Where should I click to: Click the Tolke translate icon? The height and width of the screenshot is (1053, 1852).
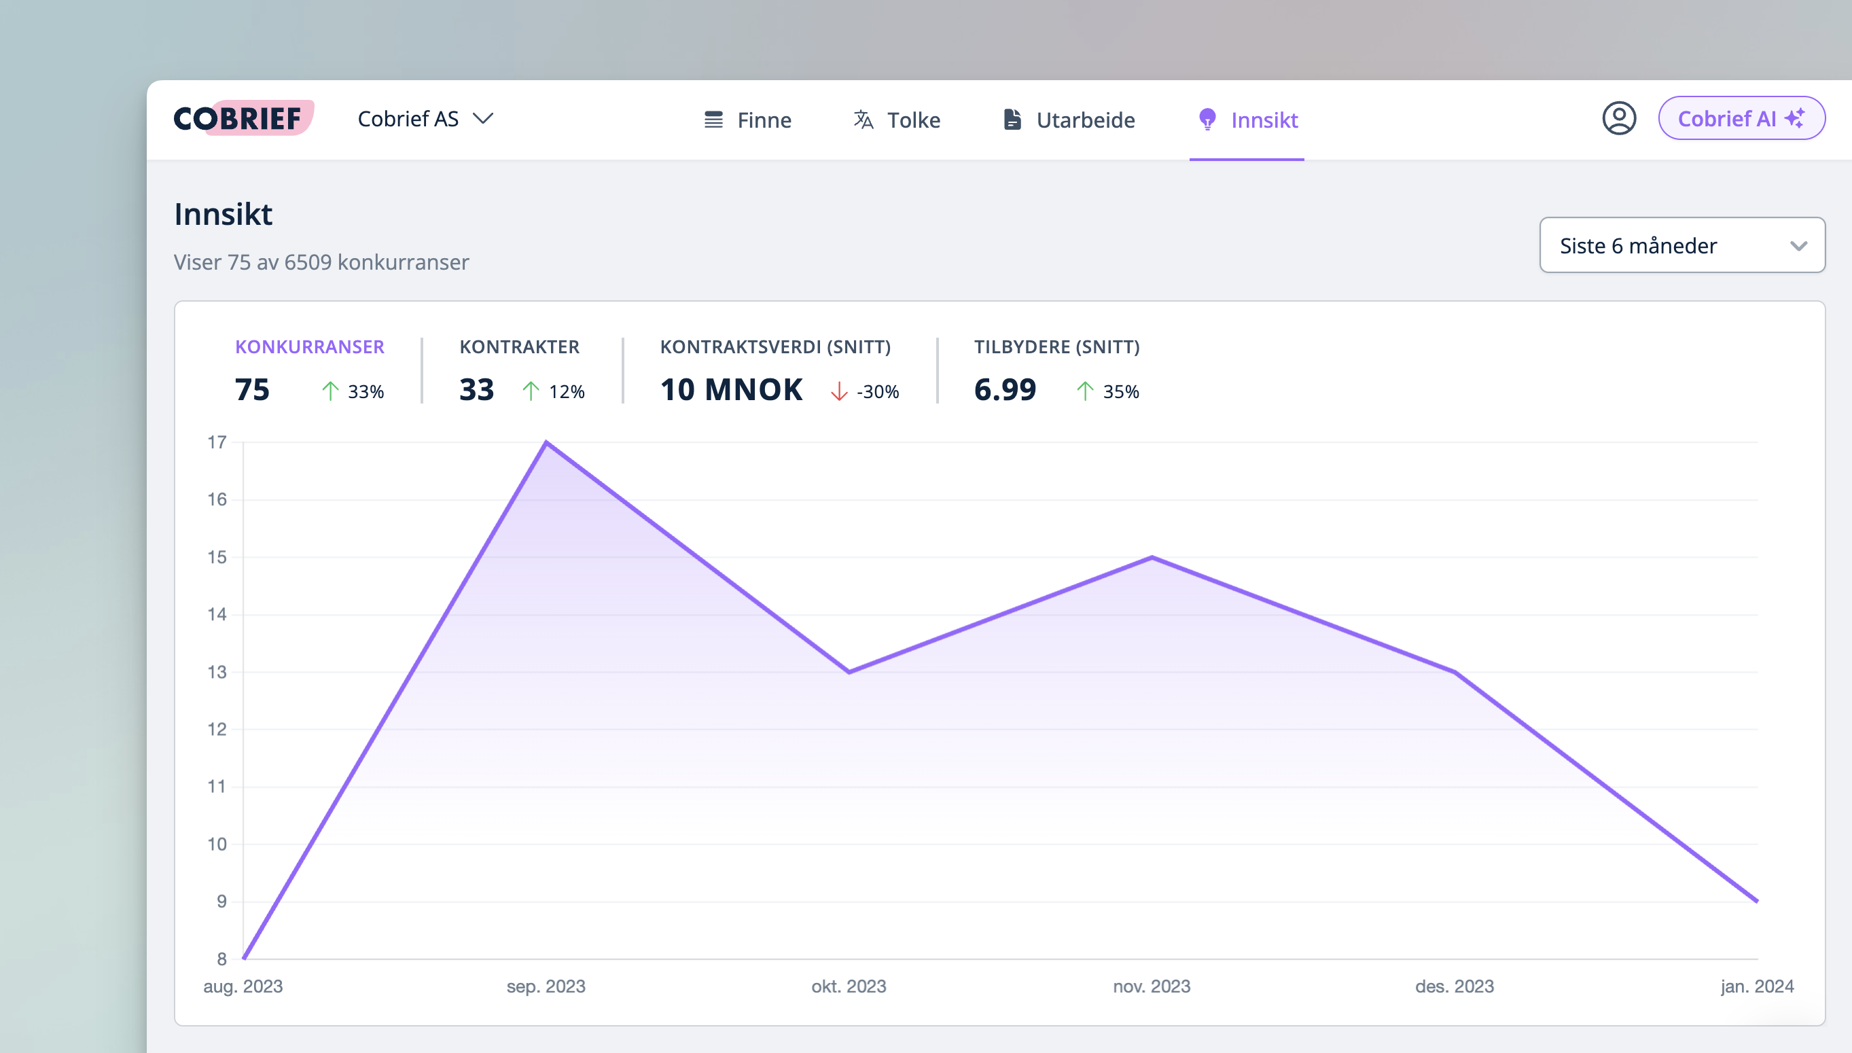click(x=863, y=120)
